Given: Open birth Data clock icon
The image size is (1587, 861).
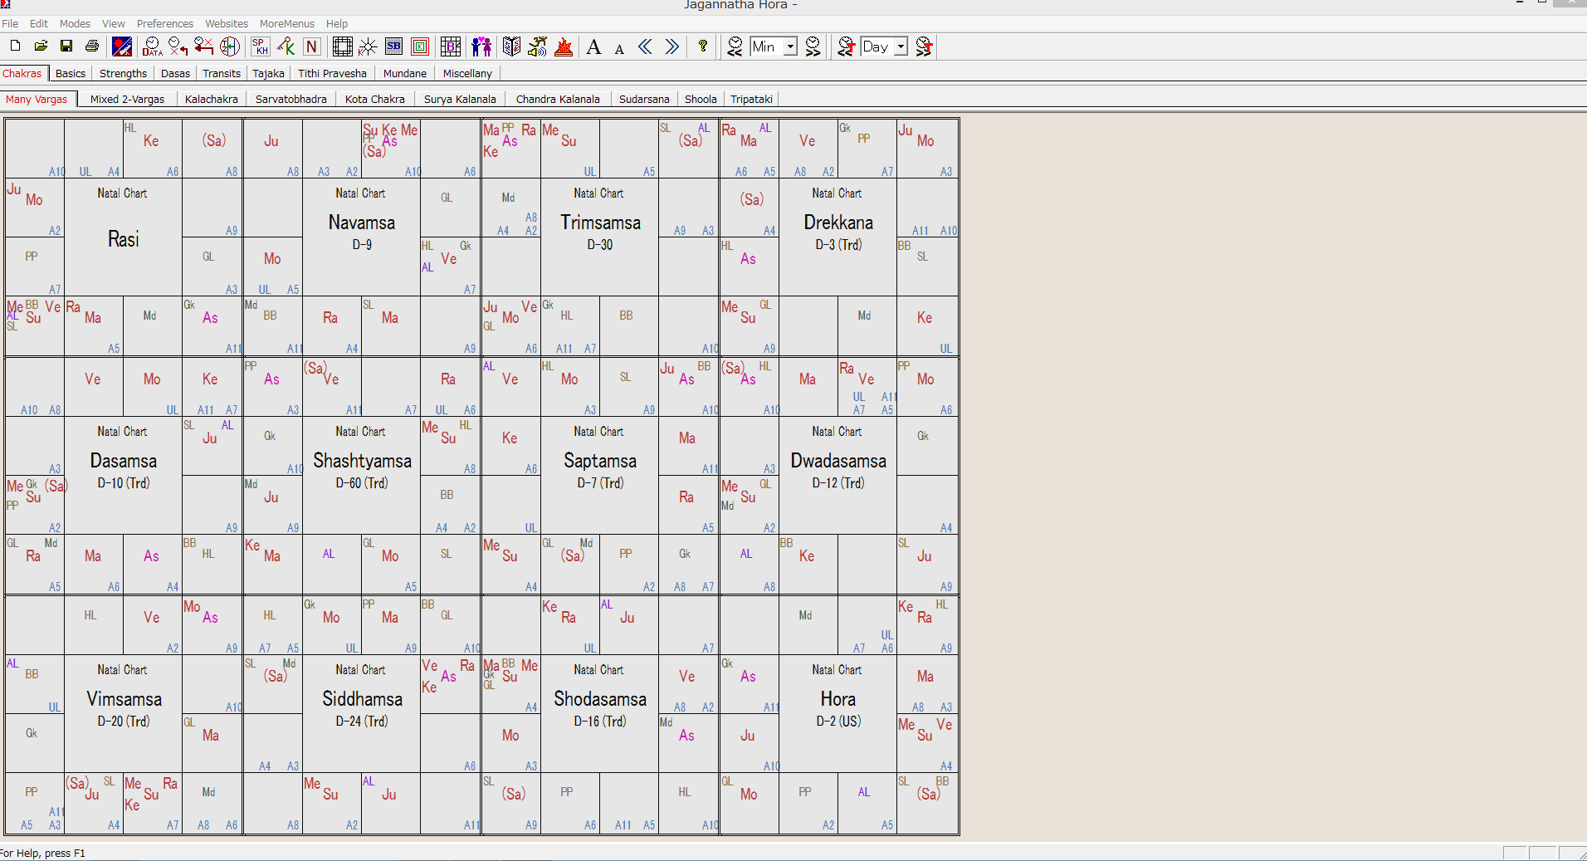Looking at the screenshot, I should (153, 46).
